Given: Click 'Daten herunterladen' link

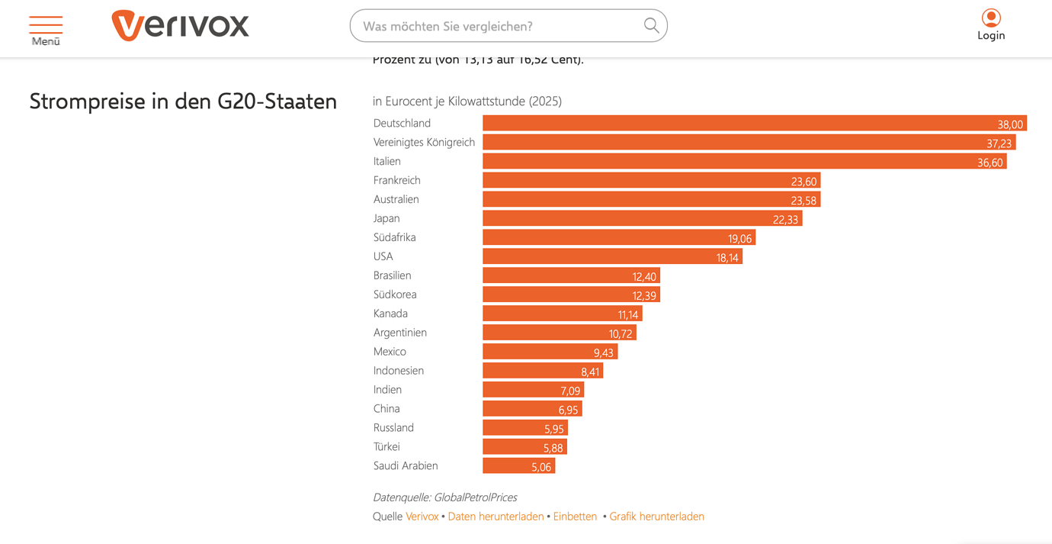Looking at the screenshot, I should pyautogui.click(x=496, y=517).
